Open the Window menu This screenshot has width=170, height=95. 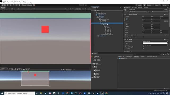pyautogui.click(x=27, y=3)
